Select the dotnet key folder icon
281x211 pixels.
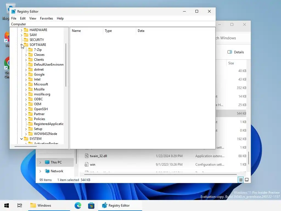(x=31, y=70)
